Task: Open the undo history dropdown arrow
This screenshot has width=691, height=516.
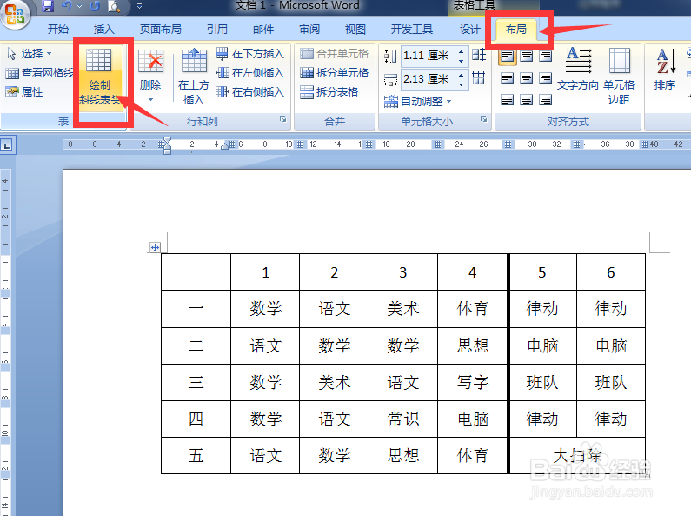Action: [79, 6]
